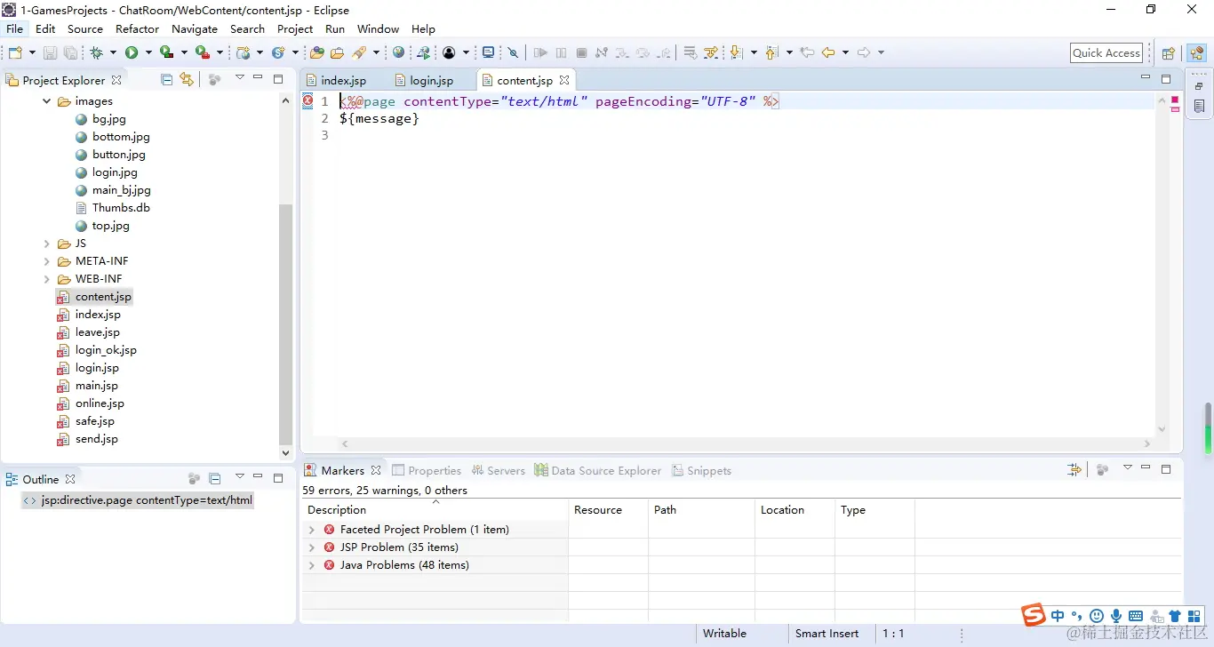
Task: Toggle skip all breakpoints icon
Action: pyautogui.click(x=513, y=52)
